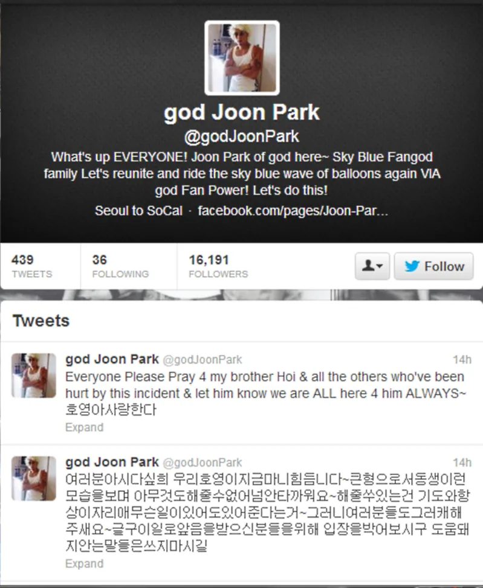
Task: Click the Follow button
Action: [x=433, y=266]
